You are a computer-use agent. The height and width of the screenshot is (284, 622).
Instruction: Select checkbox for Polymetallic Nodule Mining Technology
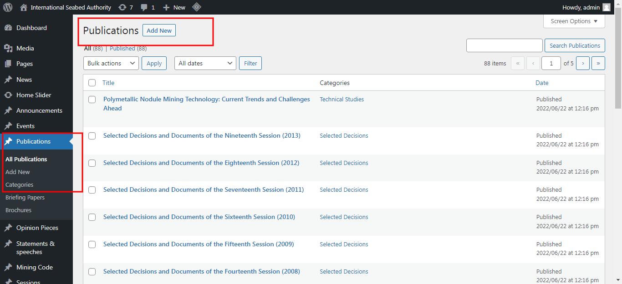(92, 100)
